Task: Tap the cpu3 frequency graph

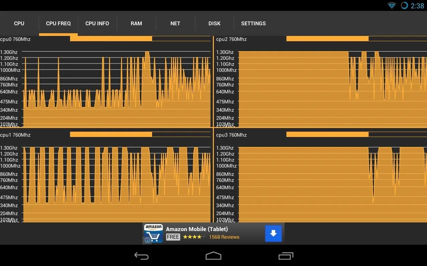Action: pyautogui.click(x=333, y=184)
